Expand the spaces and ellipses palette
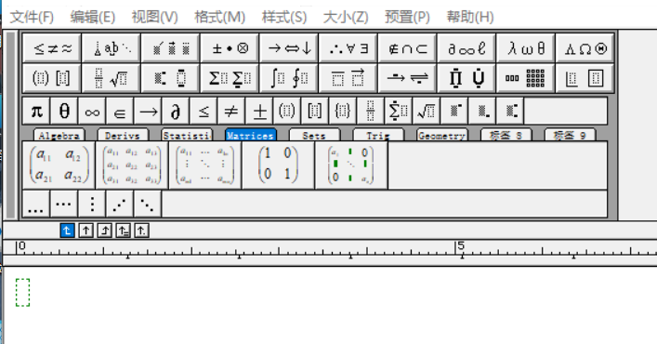The image size is (657, 344). click(112, 48)
